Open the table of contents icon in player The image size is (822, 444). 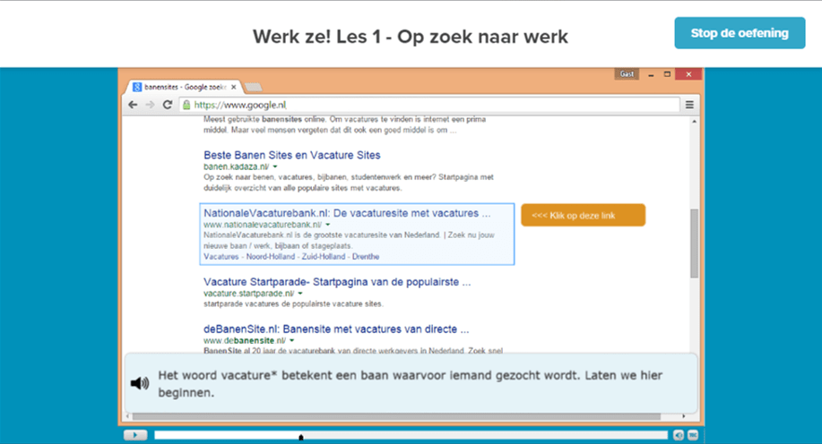pyautogui.click(x=693, y=435)
